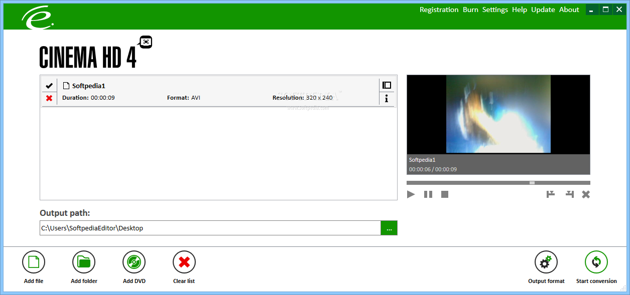
Task: Open the About menu
Action: point(569,10)
